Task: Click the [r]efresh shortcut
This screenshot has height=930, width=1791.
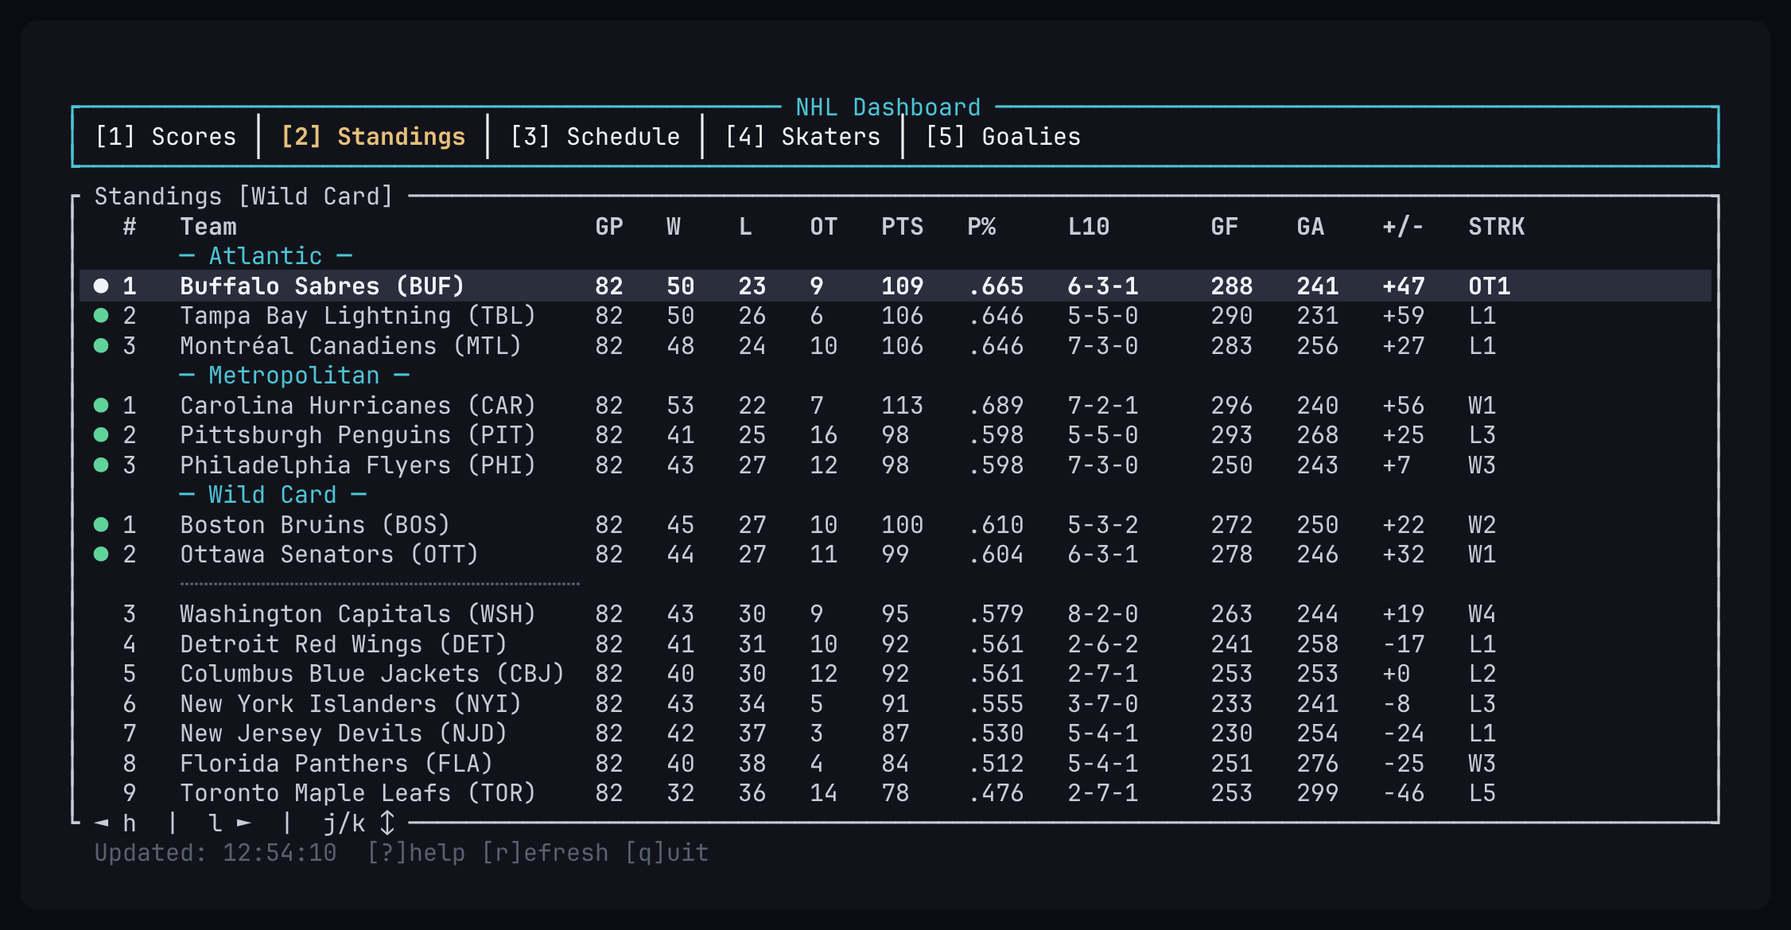Action: coord(545,853)
